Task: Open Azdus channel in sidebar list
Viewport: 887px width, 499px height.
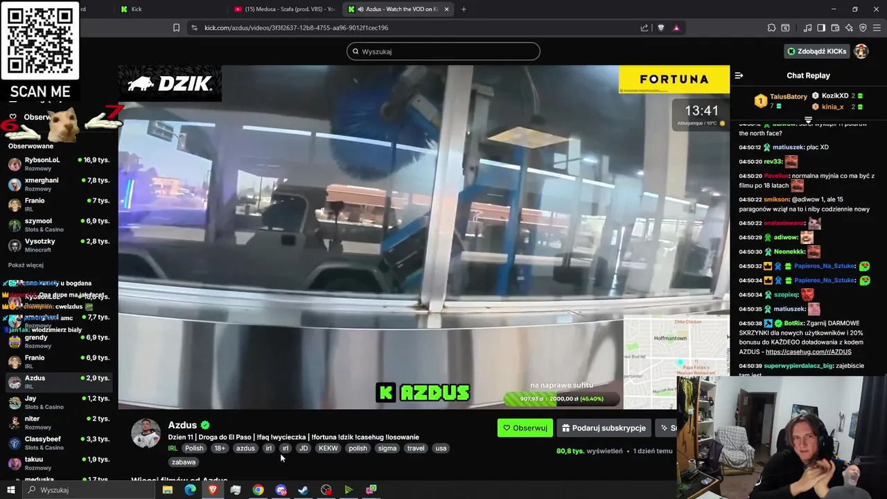Action: click(x=59, y=382)
